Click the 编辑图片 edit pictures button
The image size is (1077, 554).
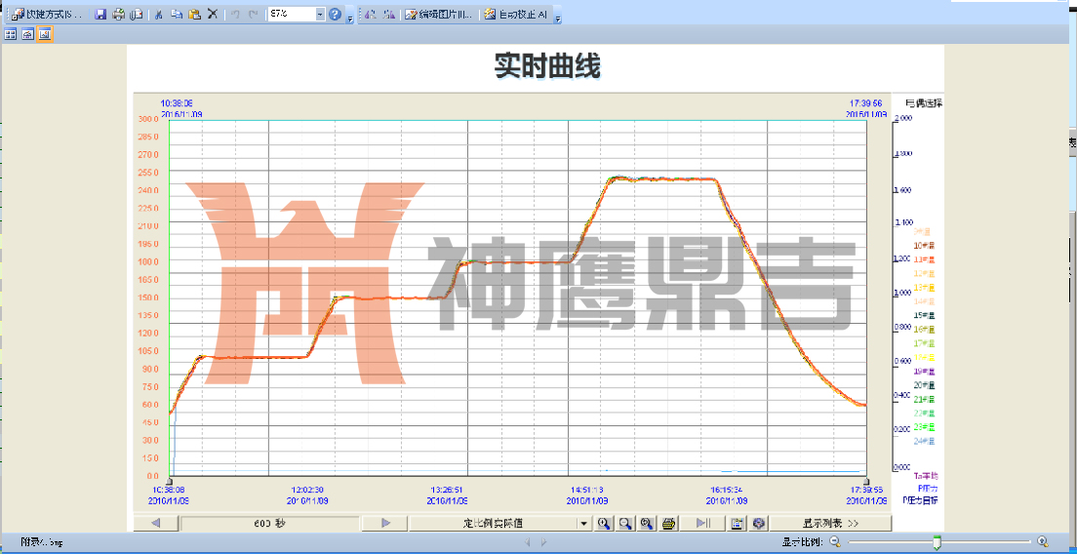click(x=438, y=14)
